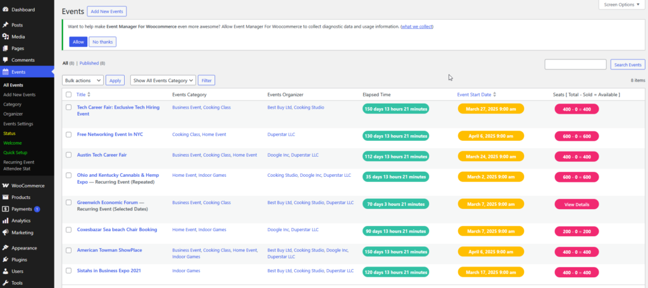Expand the Screen Options panel
648x288 pixels.
click(x=622, y=4)
